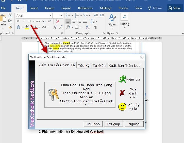Open font color dropdown arrow
184x143 pixels.
40,27
